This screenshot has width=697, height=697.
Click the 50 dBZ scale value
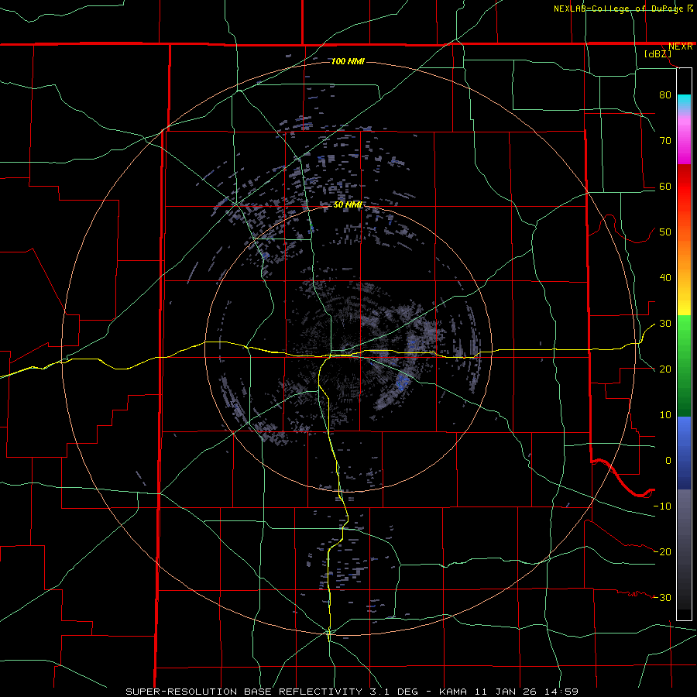click(665, 232)
